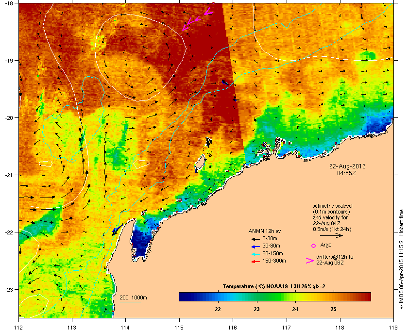Click the cyan bathymetry line sample
The width and height of the screenshot is (408, 330).
pos(130,302)
